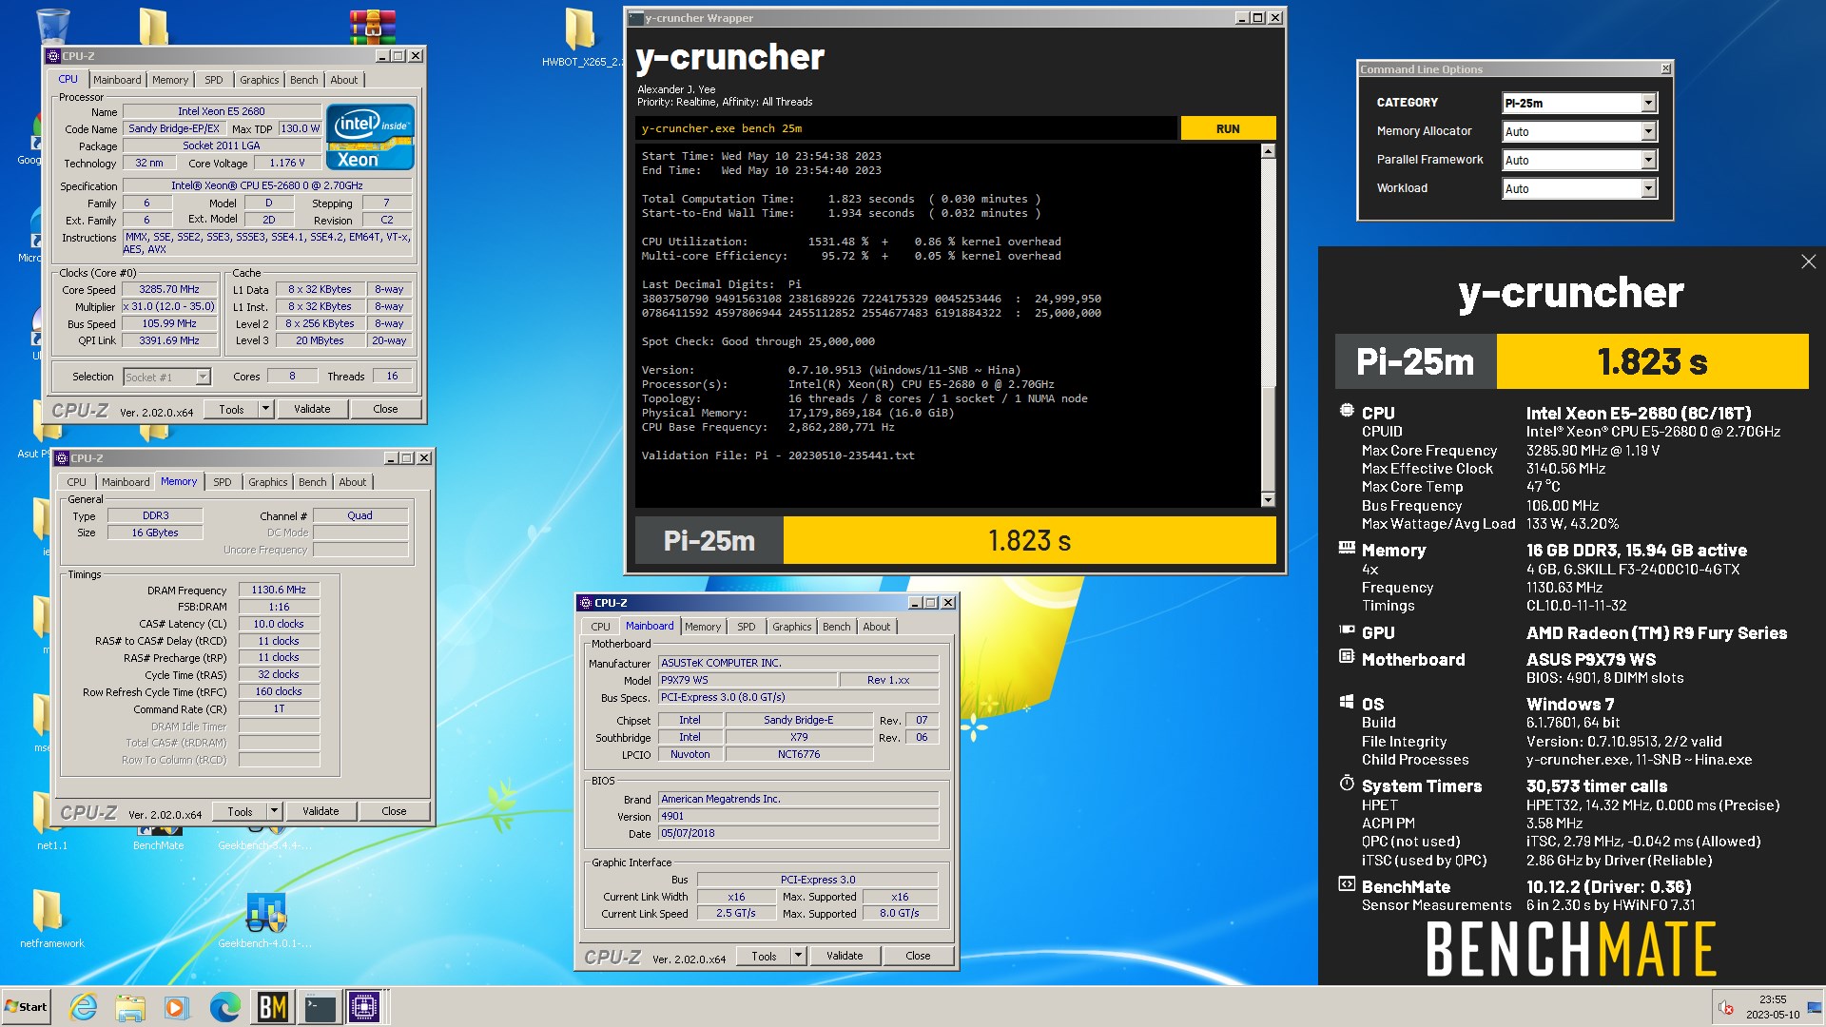
Task: Click the BenchMate section icon in result panel
Action: [1347, 884]
